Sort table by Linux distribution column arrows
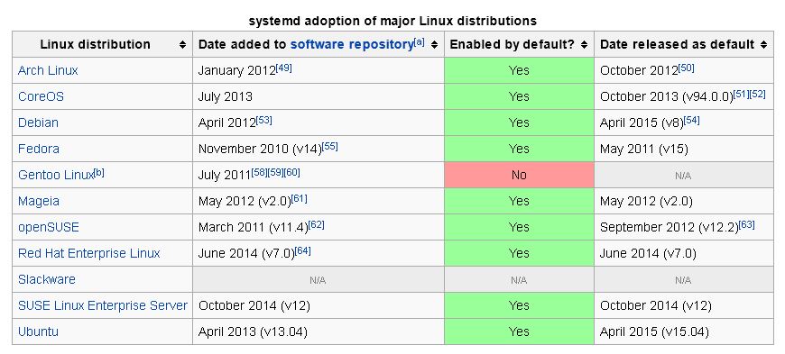Screen dimensions: 785x354 tap(183, 45)
